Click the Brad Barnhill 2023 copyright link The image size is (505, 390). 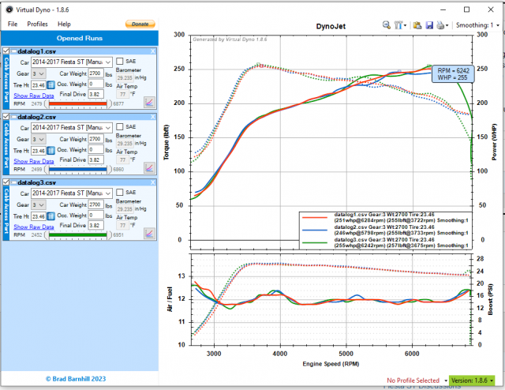coord(76,379)
